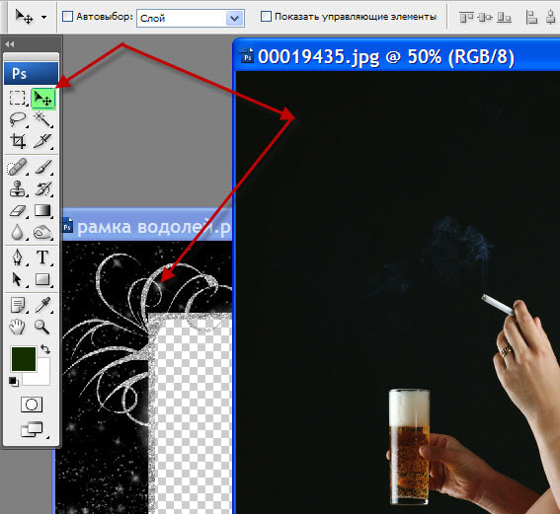Open the dark green foreground color swatch
Image resolution: width=560 pixels, height=514 pixels.
click(24, 359)
